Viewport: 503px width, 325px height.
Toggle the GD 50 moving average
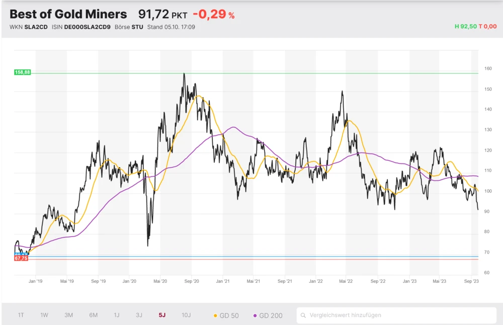point(226,315)
